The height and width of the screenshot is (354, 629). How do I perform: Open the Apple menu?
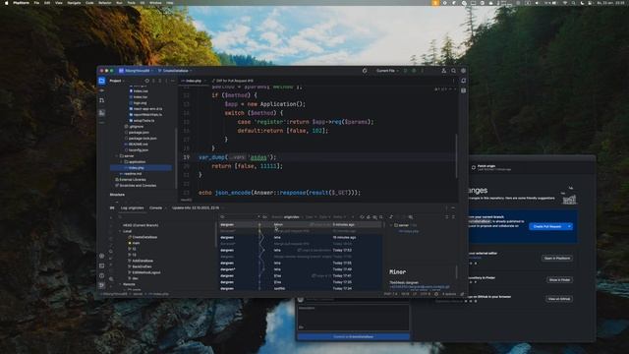(6, 3)
